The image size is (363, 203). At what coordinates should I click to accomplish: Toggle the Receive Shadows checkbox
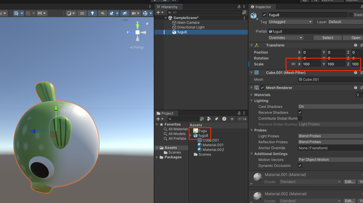click(300, 113)
